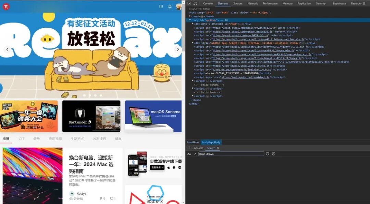Select the 最热 feed tab
Screen dimensions: 370x204
coord(37,139)
